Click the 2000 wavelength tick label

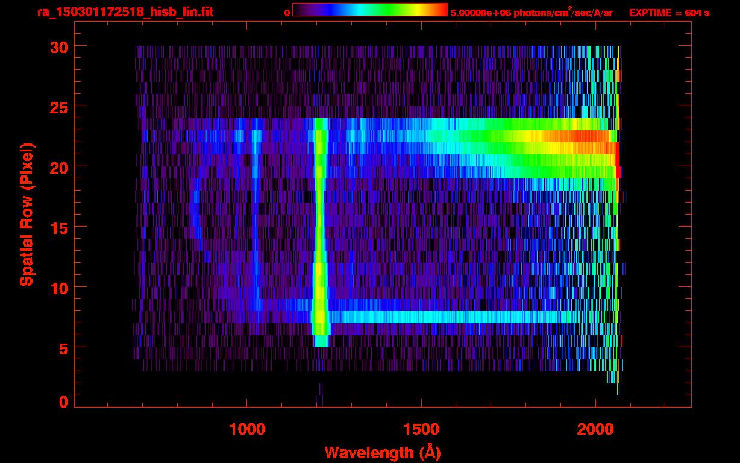(595, 429)
